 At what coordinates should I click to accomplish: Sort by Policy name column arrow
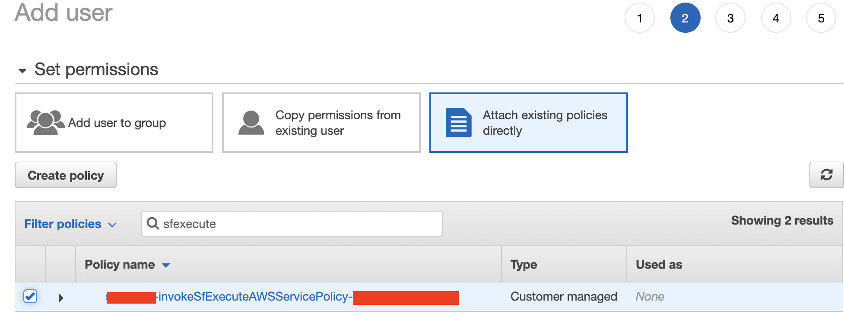[x=166, y=265]
